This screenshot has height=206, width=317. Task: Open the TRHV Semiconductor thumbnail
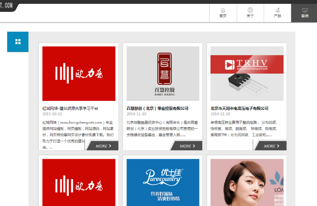click(x=247, y=74)
